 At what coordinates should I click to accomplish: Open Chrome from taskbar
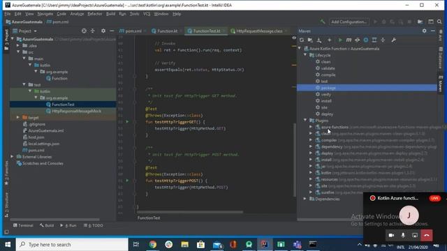(x=153, y=244)
